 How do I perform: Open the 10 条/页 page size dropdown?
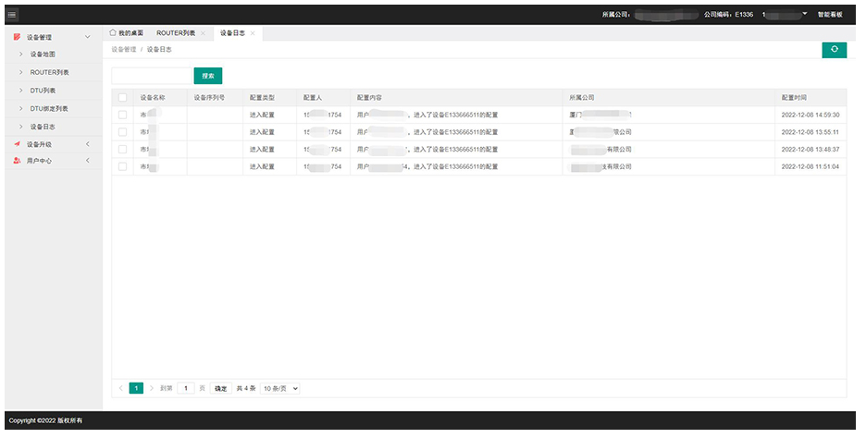pos(280,389)
